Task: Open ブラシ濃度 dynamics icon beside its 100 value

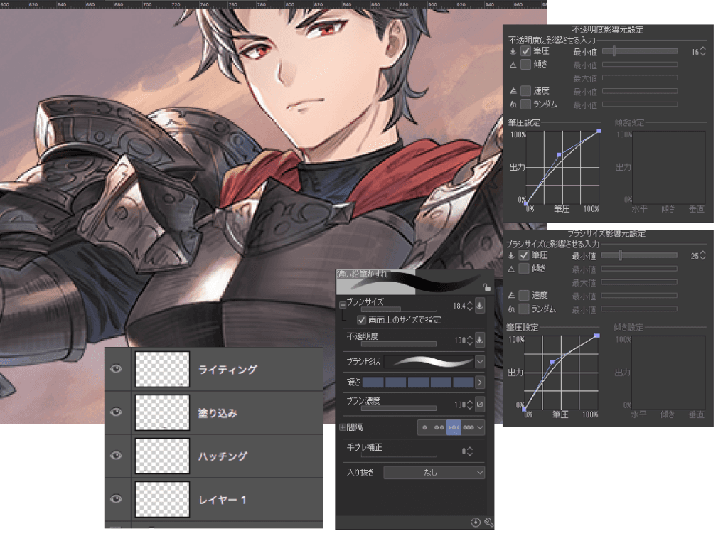Action: (x=480, y=405)
